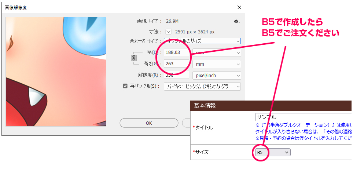Open the width unit mm dropdown
The image size is (353, 171).
(217, 52)
